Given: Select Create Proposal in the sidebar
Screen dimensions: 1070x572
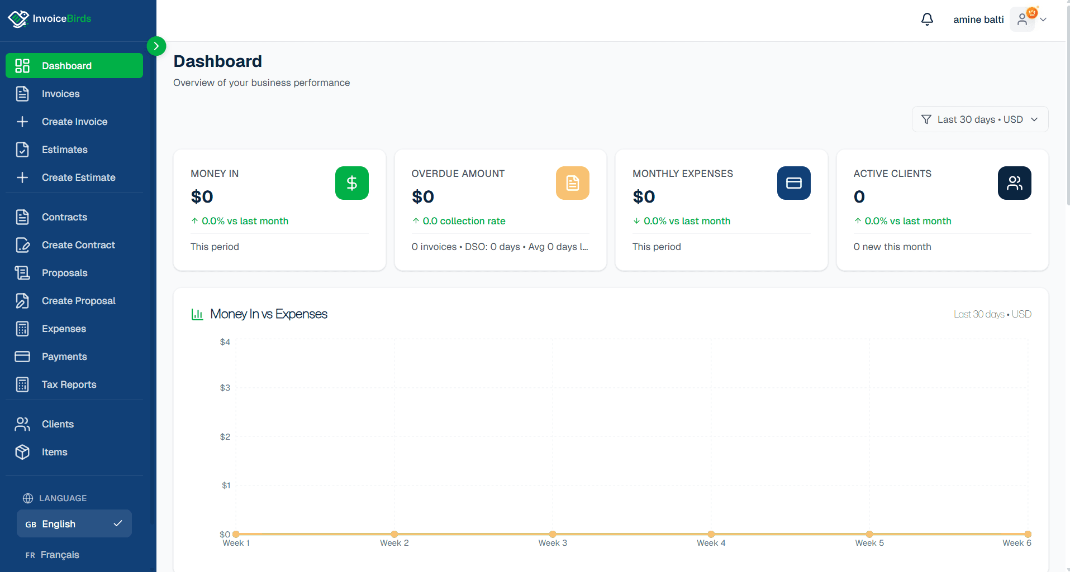Looking at the screenshot, I should point(74,301).
